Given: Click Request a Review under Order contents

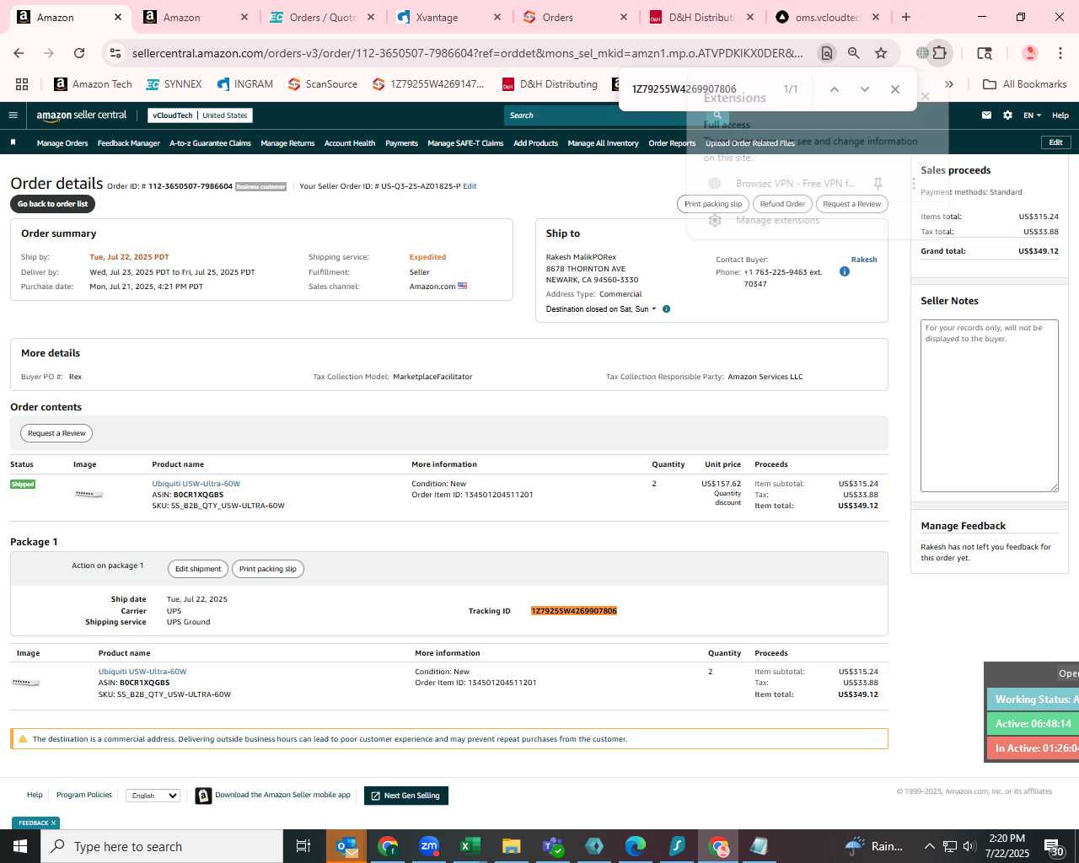Looking at the screenshot, I should pyautogui.click(x=56, y=433).
